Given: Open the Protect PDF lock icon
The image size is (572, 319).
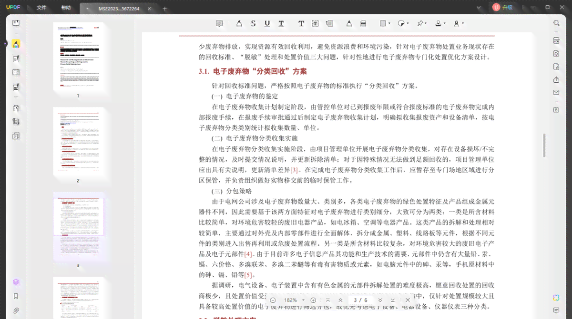Looking at the screenshot, I should (556, 67).
